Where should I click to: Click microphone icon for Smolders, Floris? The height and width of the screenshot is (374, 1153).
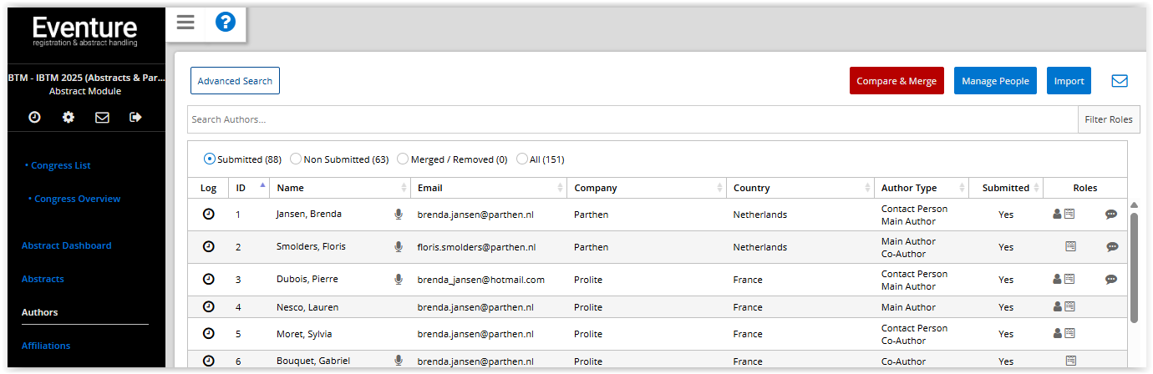point(399,247)
